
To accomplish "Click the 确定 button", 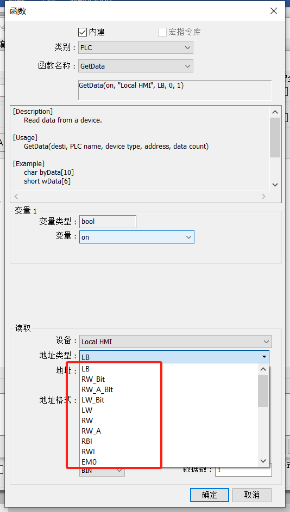I will 210,495.
